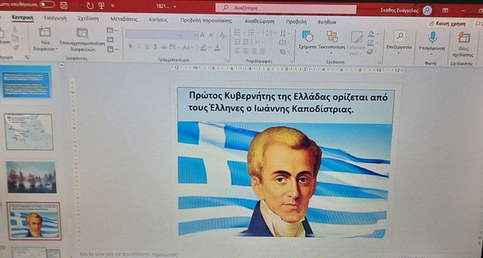Image resolution: width=483 pixels, height=258 pixels.
Task: Open Ribbon Display Options icon
Action: pos(445,10)
